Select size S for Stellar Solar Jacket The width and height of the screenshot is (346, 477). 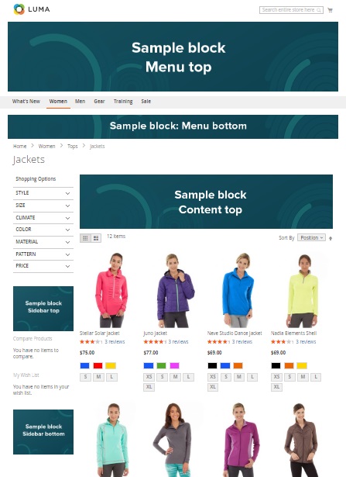coord(85,377)
